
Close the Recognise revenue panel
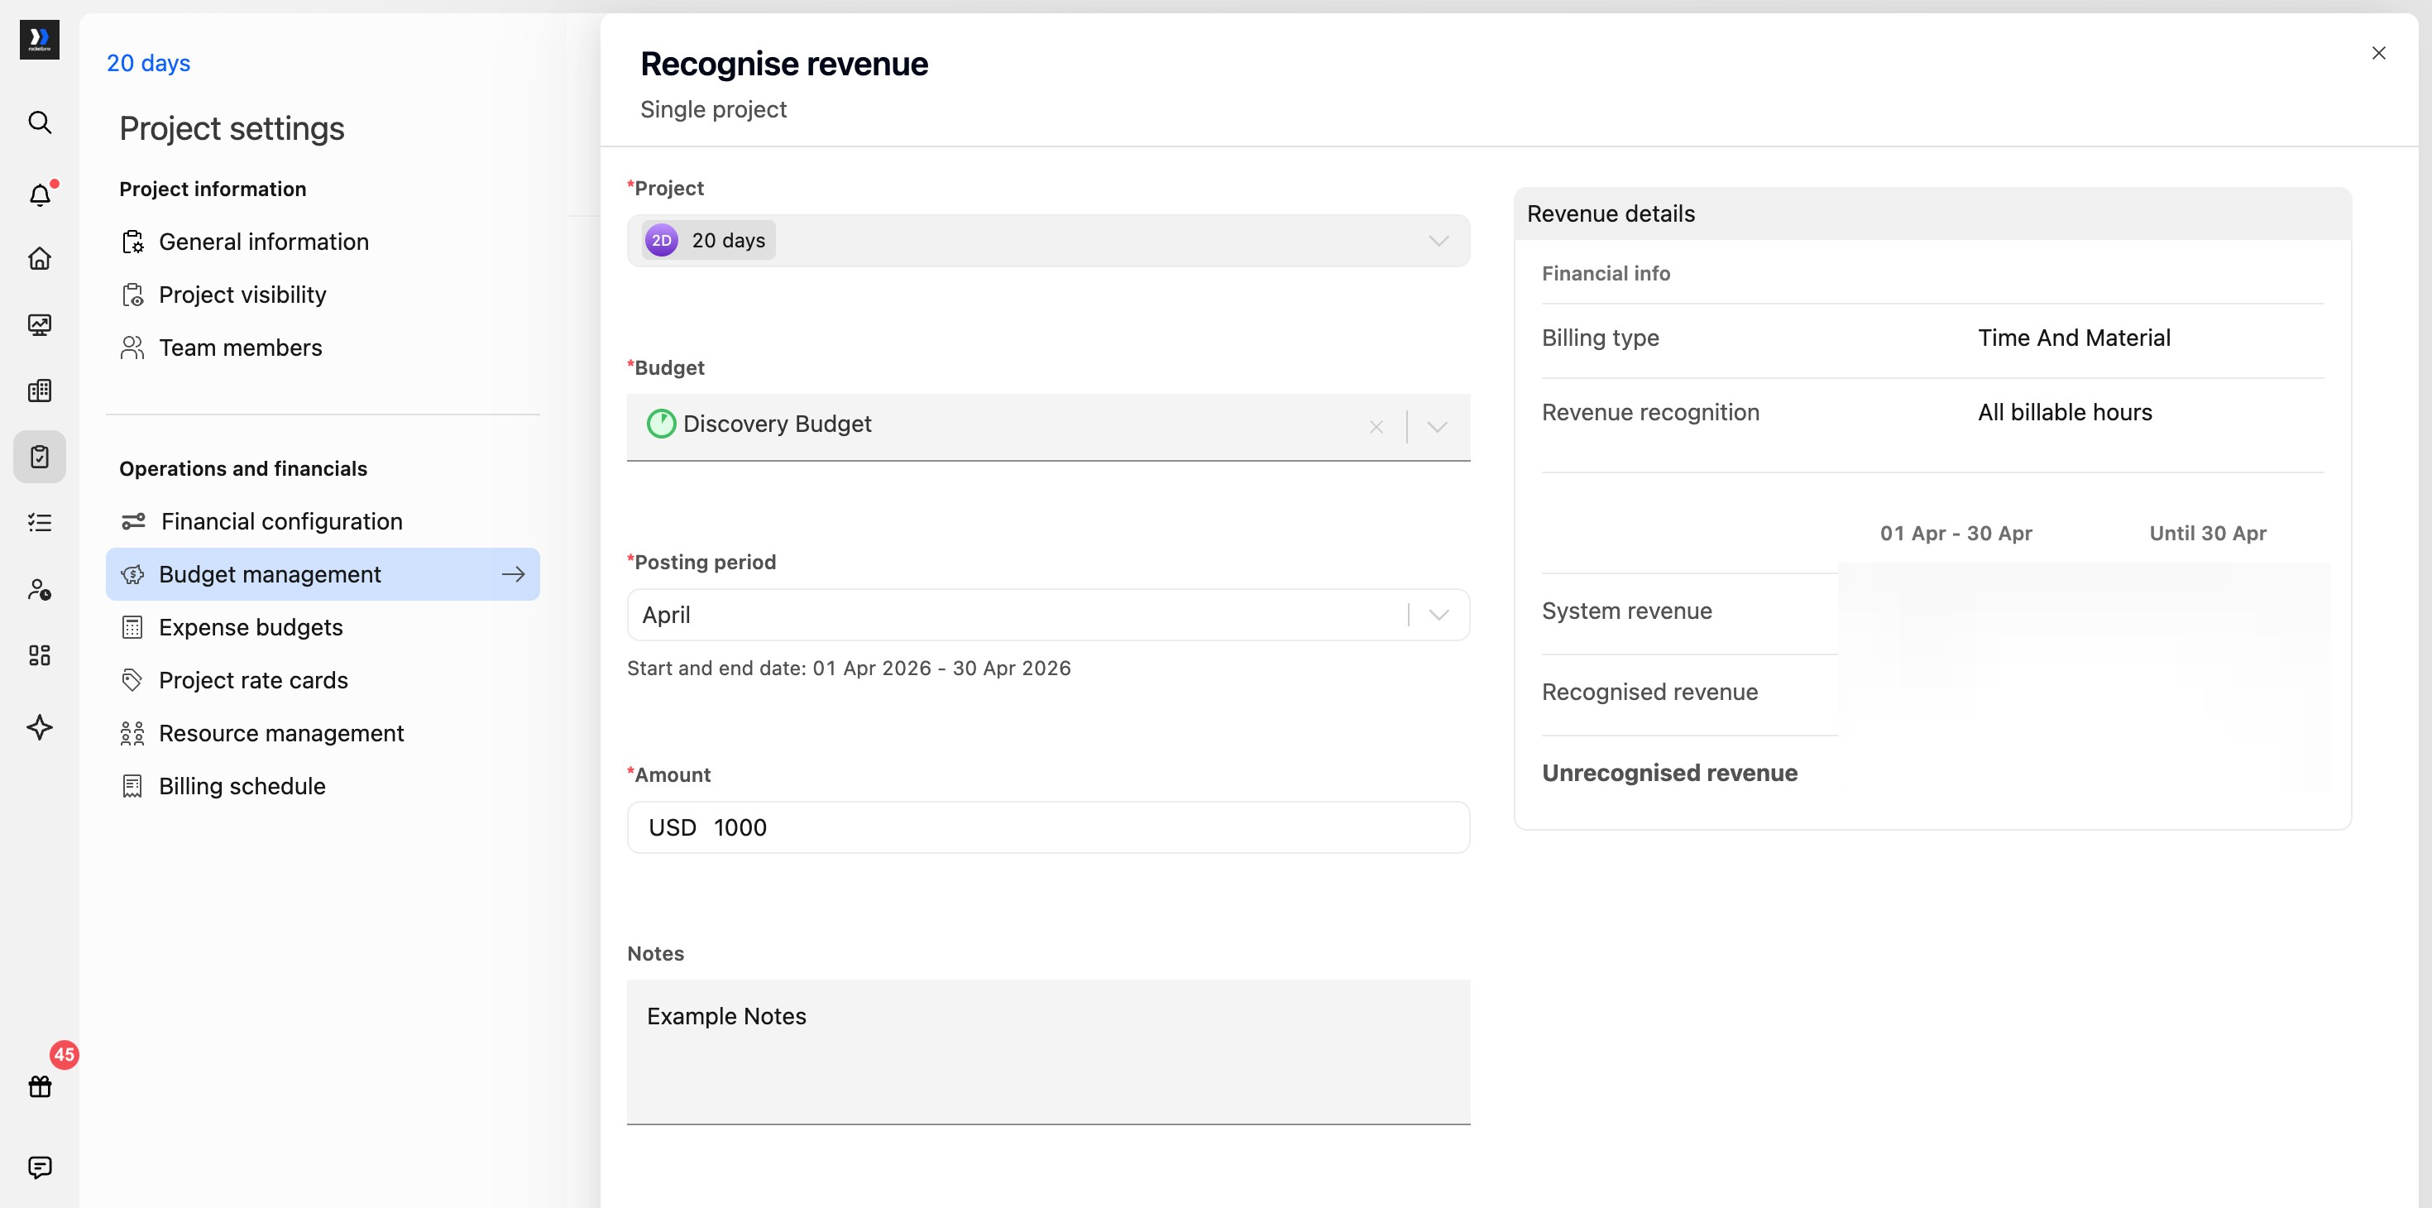click(x=2378, y=53)
